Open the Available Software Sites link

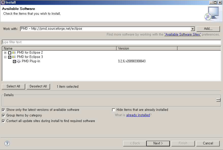tap(182, 34)
